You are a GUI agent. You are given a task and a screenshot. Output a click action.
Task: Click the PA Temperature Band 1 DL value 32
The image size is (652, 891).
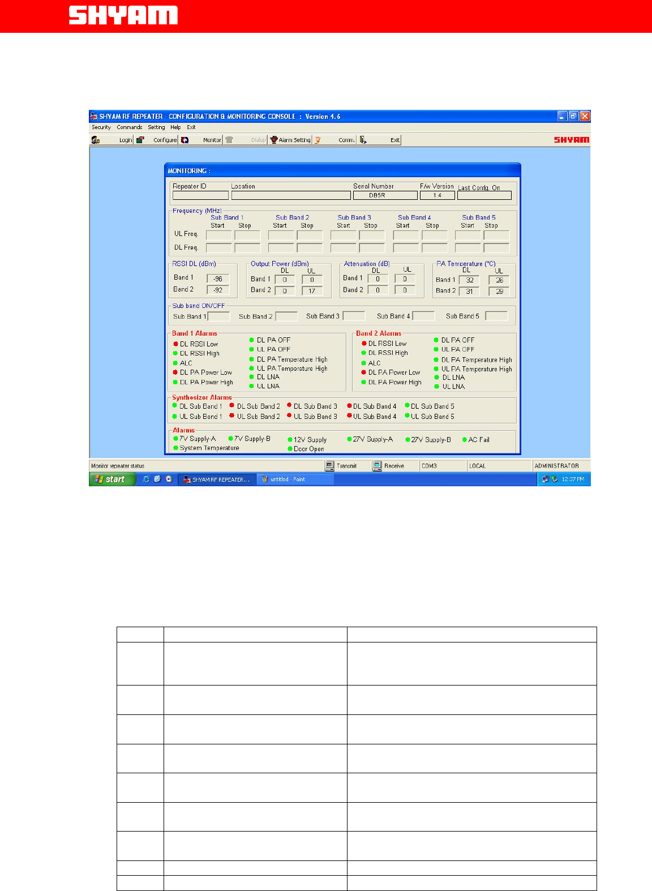[469, 280]
